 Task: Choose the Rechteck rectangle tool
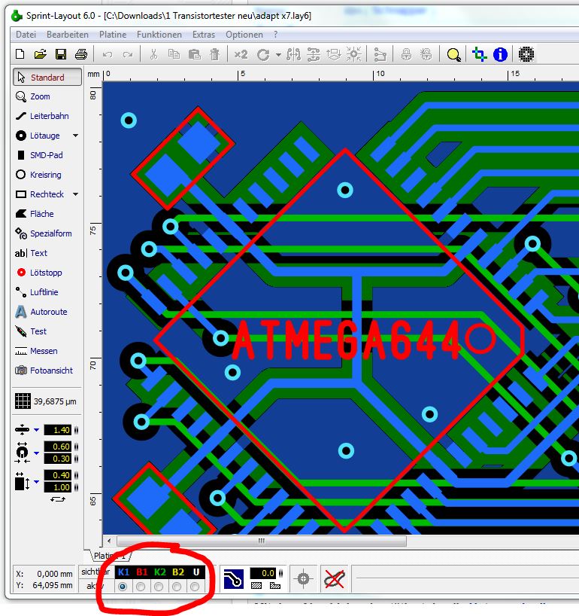click(40, 194)
